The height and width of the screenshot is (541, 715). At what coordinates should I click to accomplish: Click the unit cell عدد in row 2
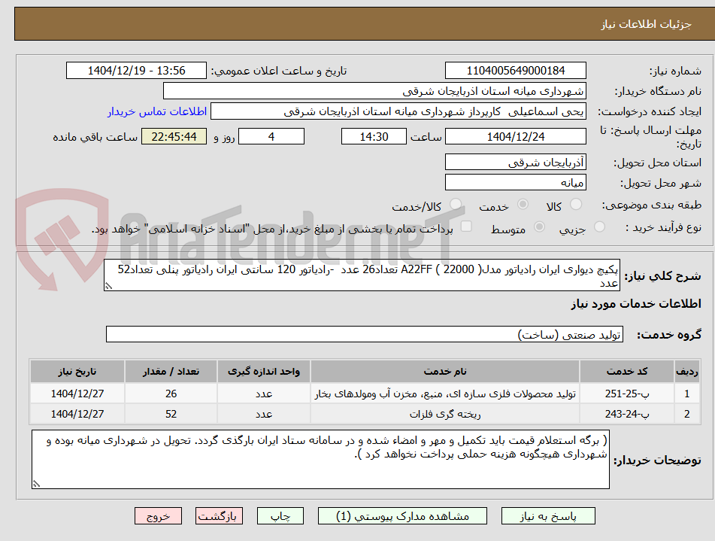click(x=264, y=414)
